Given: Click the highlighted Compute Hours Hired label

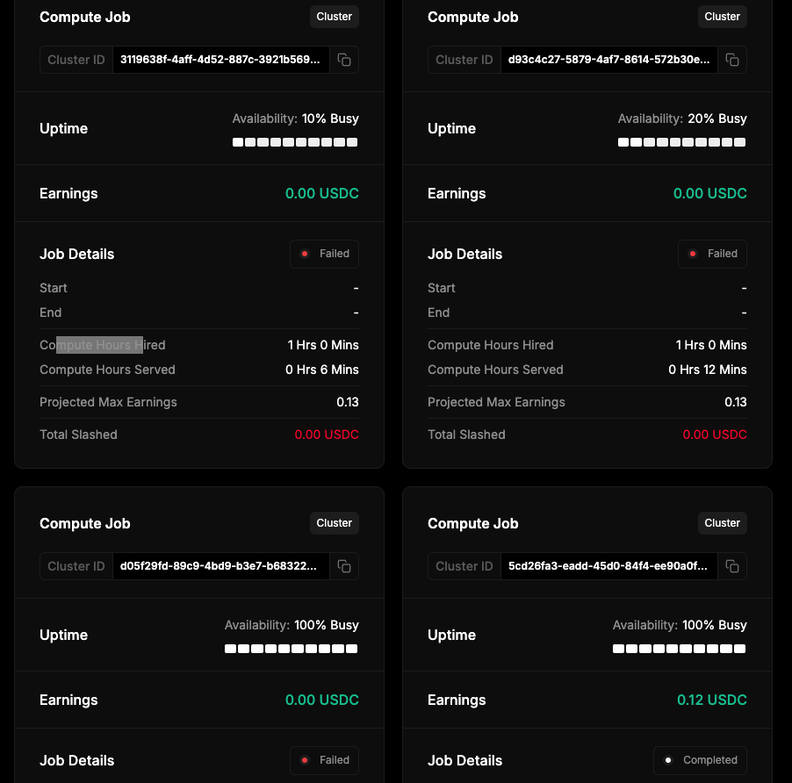Looking at the screenshot, I should (x=102, y=345).
